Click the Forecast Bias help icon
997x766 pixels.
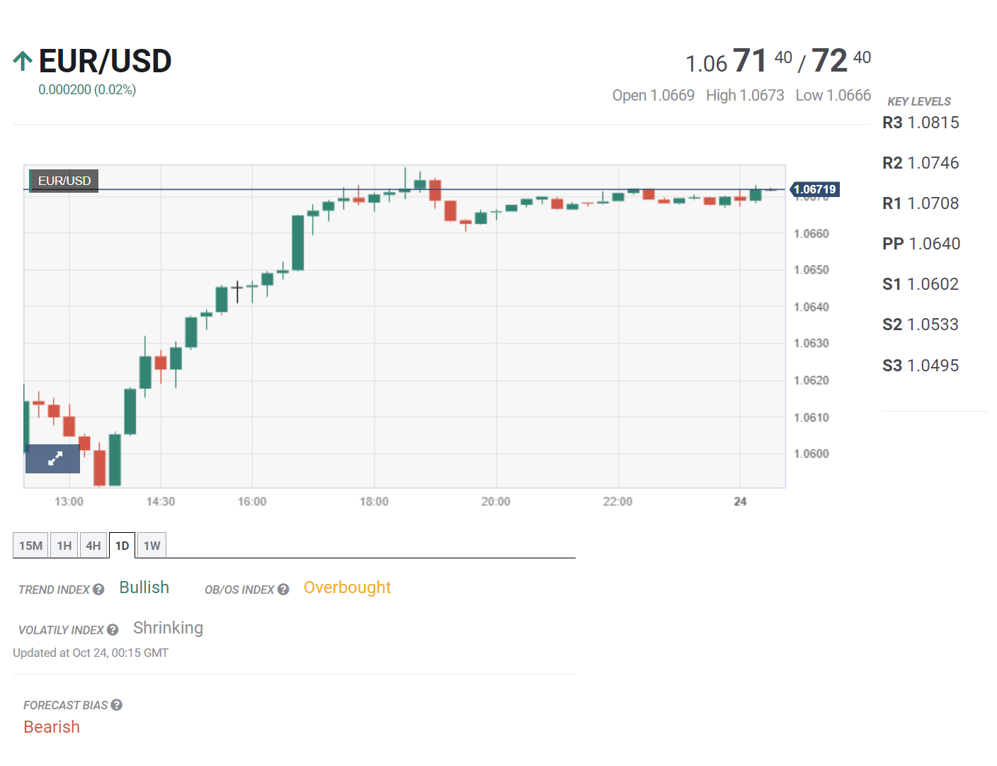click(117, 705)
